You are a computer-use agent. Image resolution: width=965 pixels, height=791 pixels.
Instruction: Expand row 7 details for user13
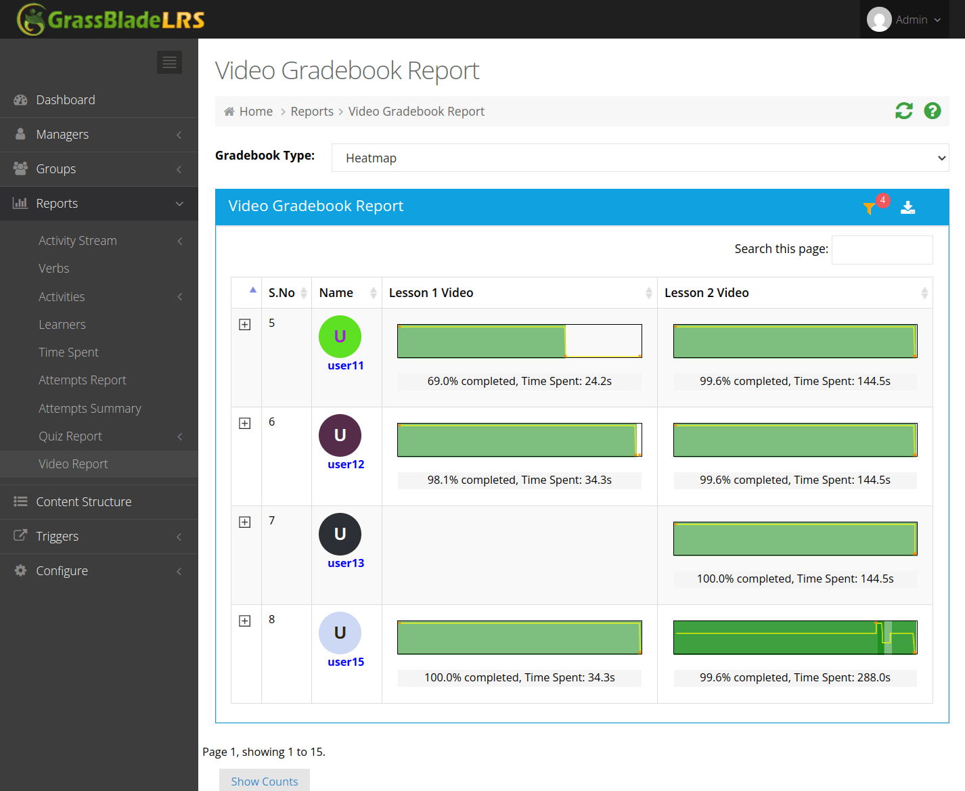coord(245,522)
